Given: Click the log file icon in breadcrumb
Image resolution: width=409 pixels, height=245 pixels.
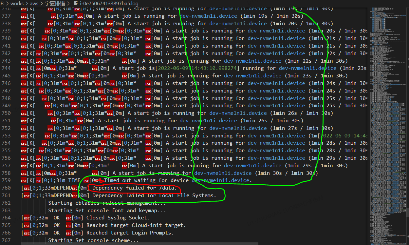Looking at the screenshot, I should pyautogui.click(x=76, y=3).
